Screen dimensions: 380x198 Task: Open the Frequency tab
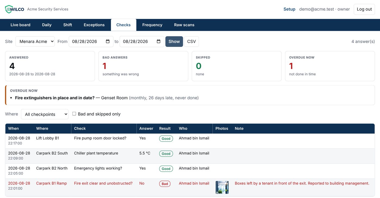pos(152,25)
